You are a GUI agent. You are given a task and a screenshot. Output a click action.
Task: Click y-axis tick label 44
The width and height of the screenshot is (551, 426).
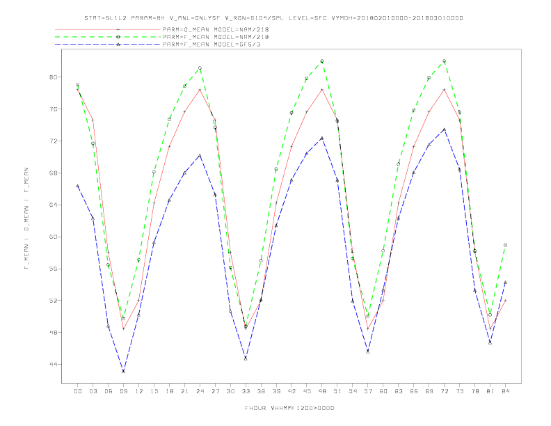pos(53,365)
